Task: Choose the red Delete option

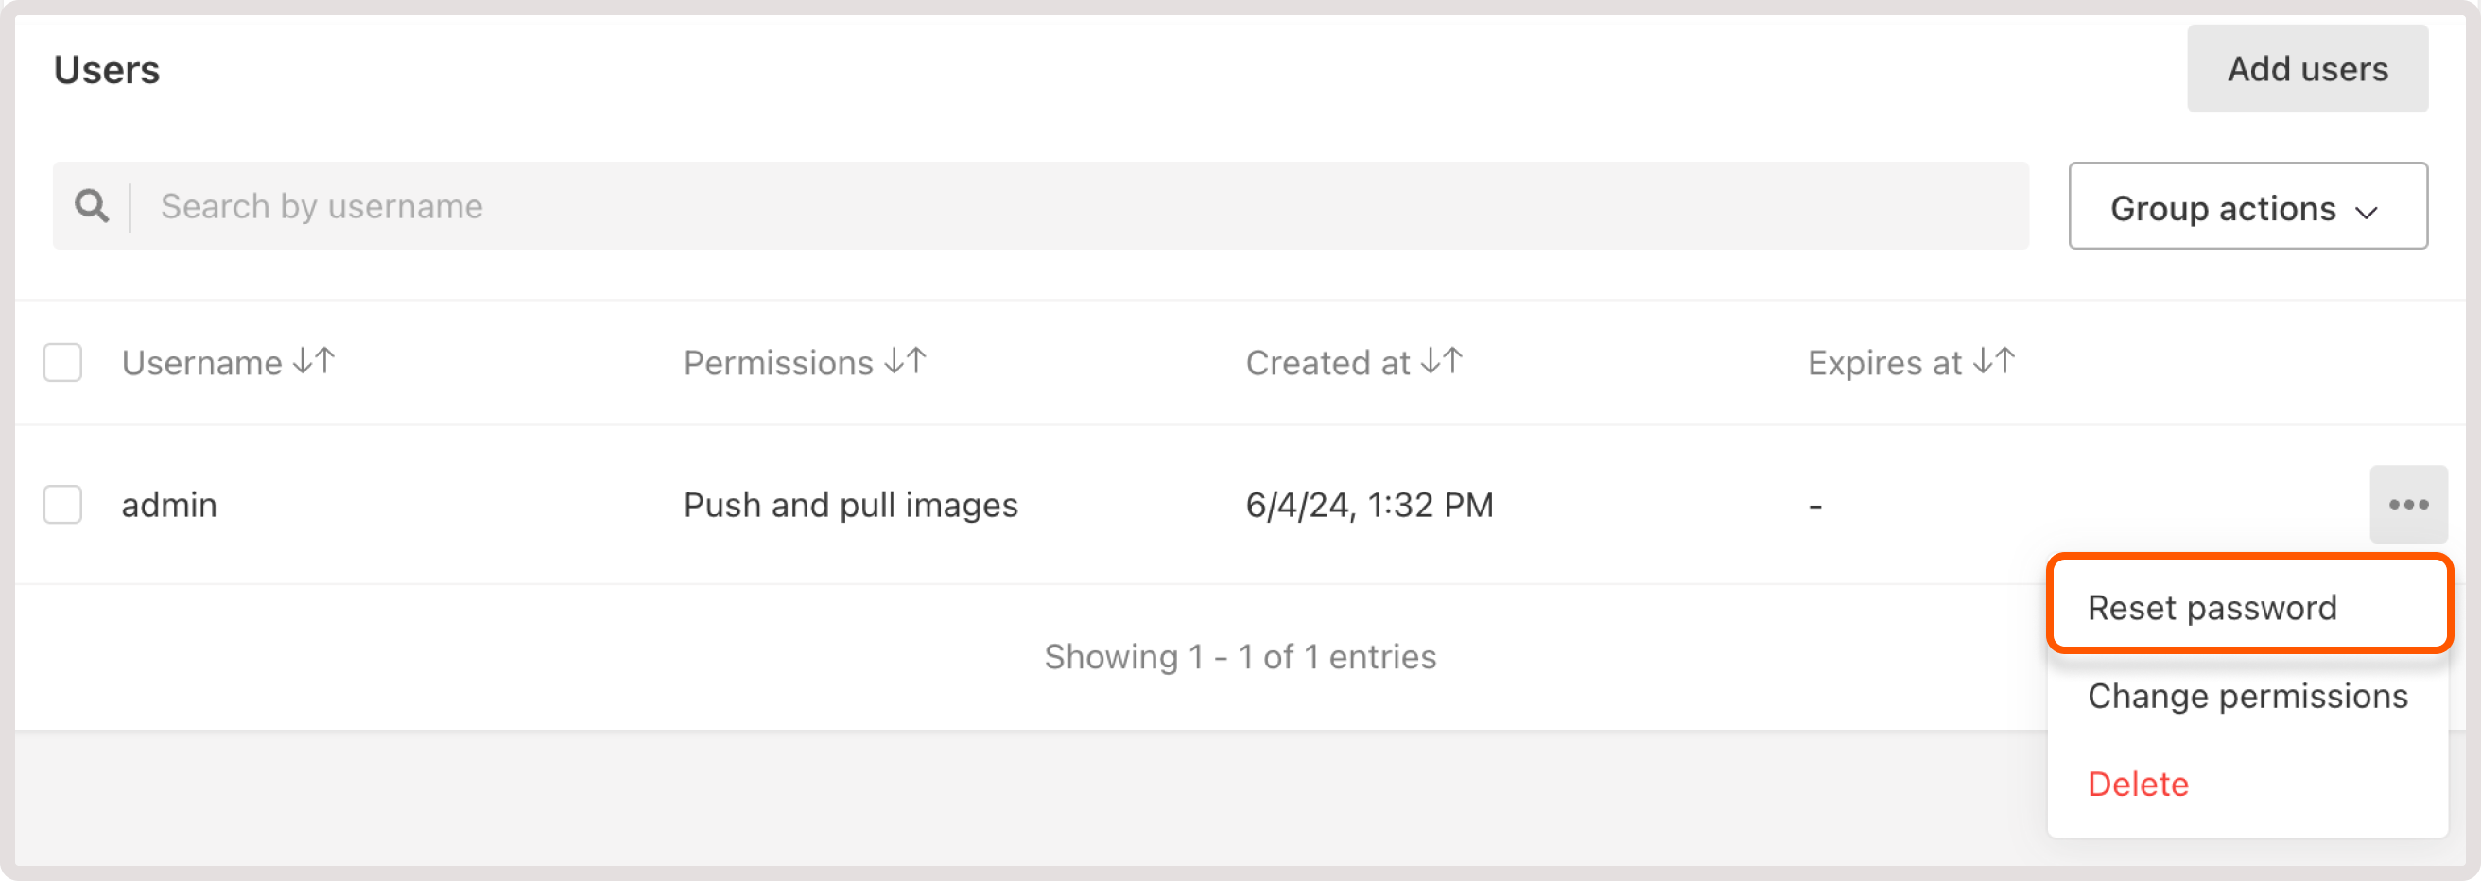Action: (2137, 784)
